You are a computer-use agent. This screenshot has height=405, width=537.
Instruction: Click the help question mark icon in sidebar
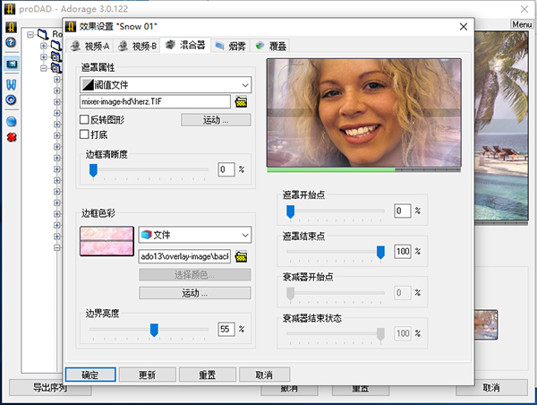11,42
